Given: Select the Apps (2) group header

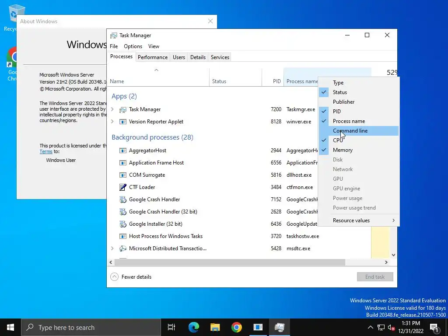Looking at the screenshot, I should [x=124, y=96].
